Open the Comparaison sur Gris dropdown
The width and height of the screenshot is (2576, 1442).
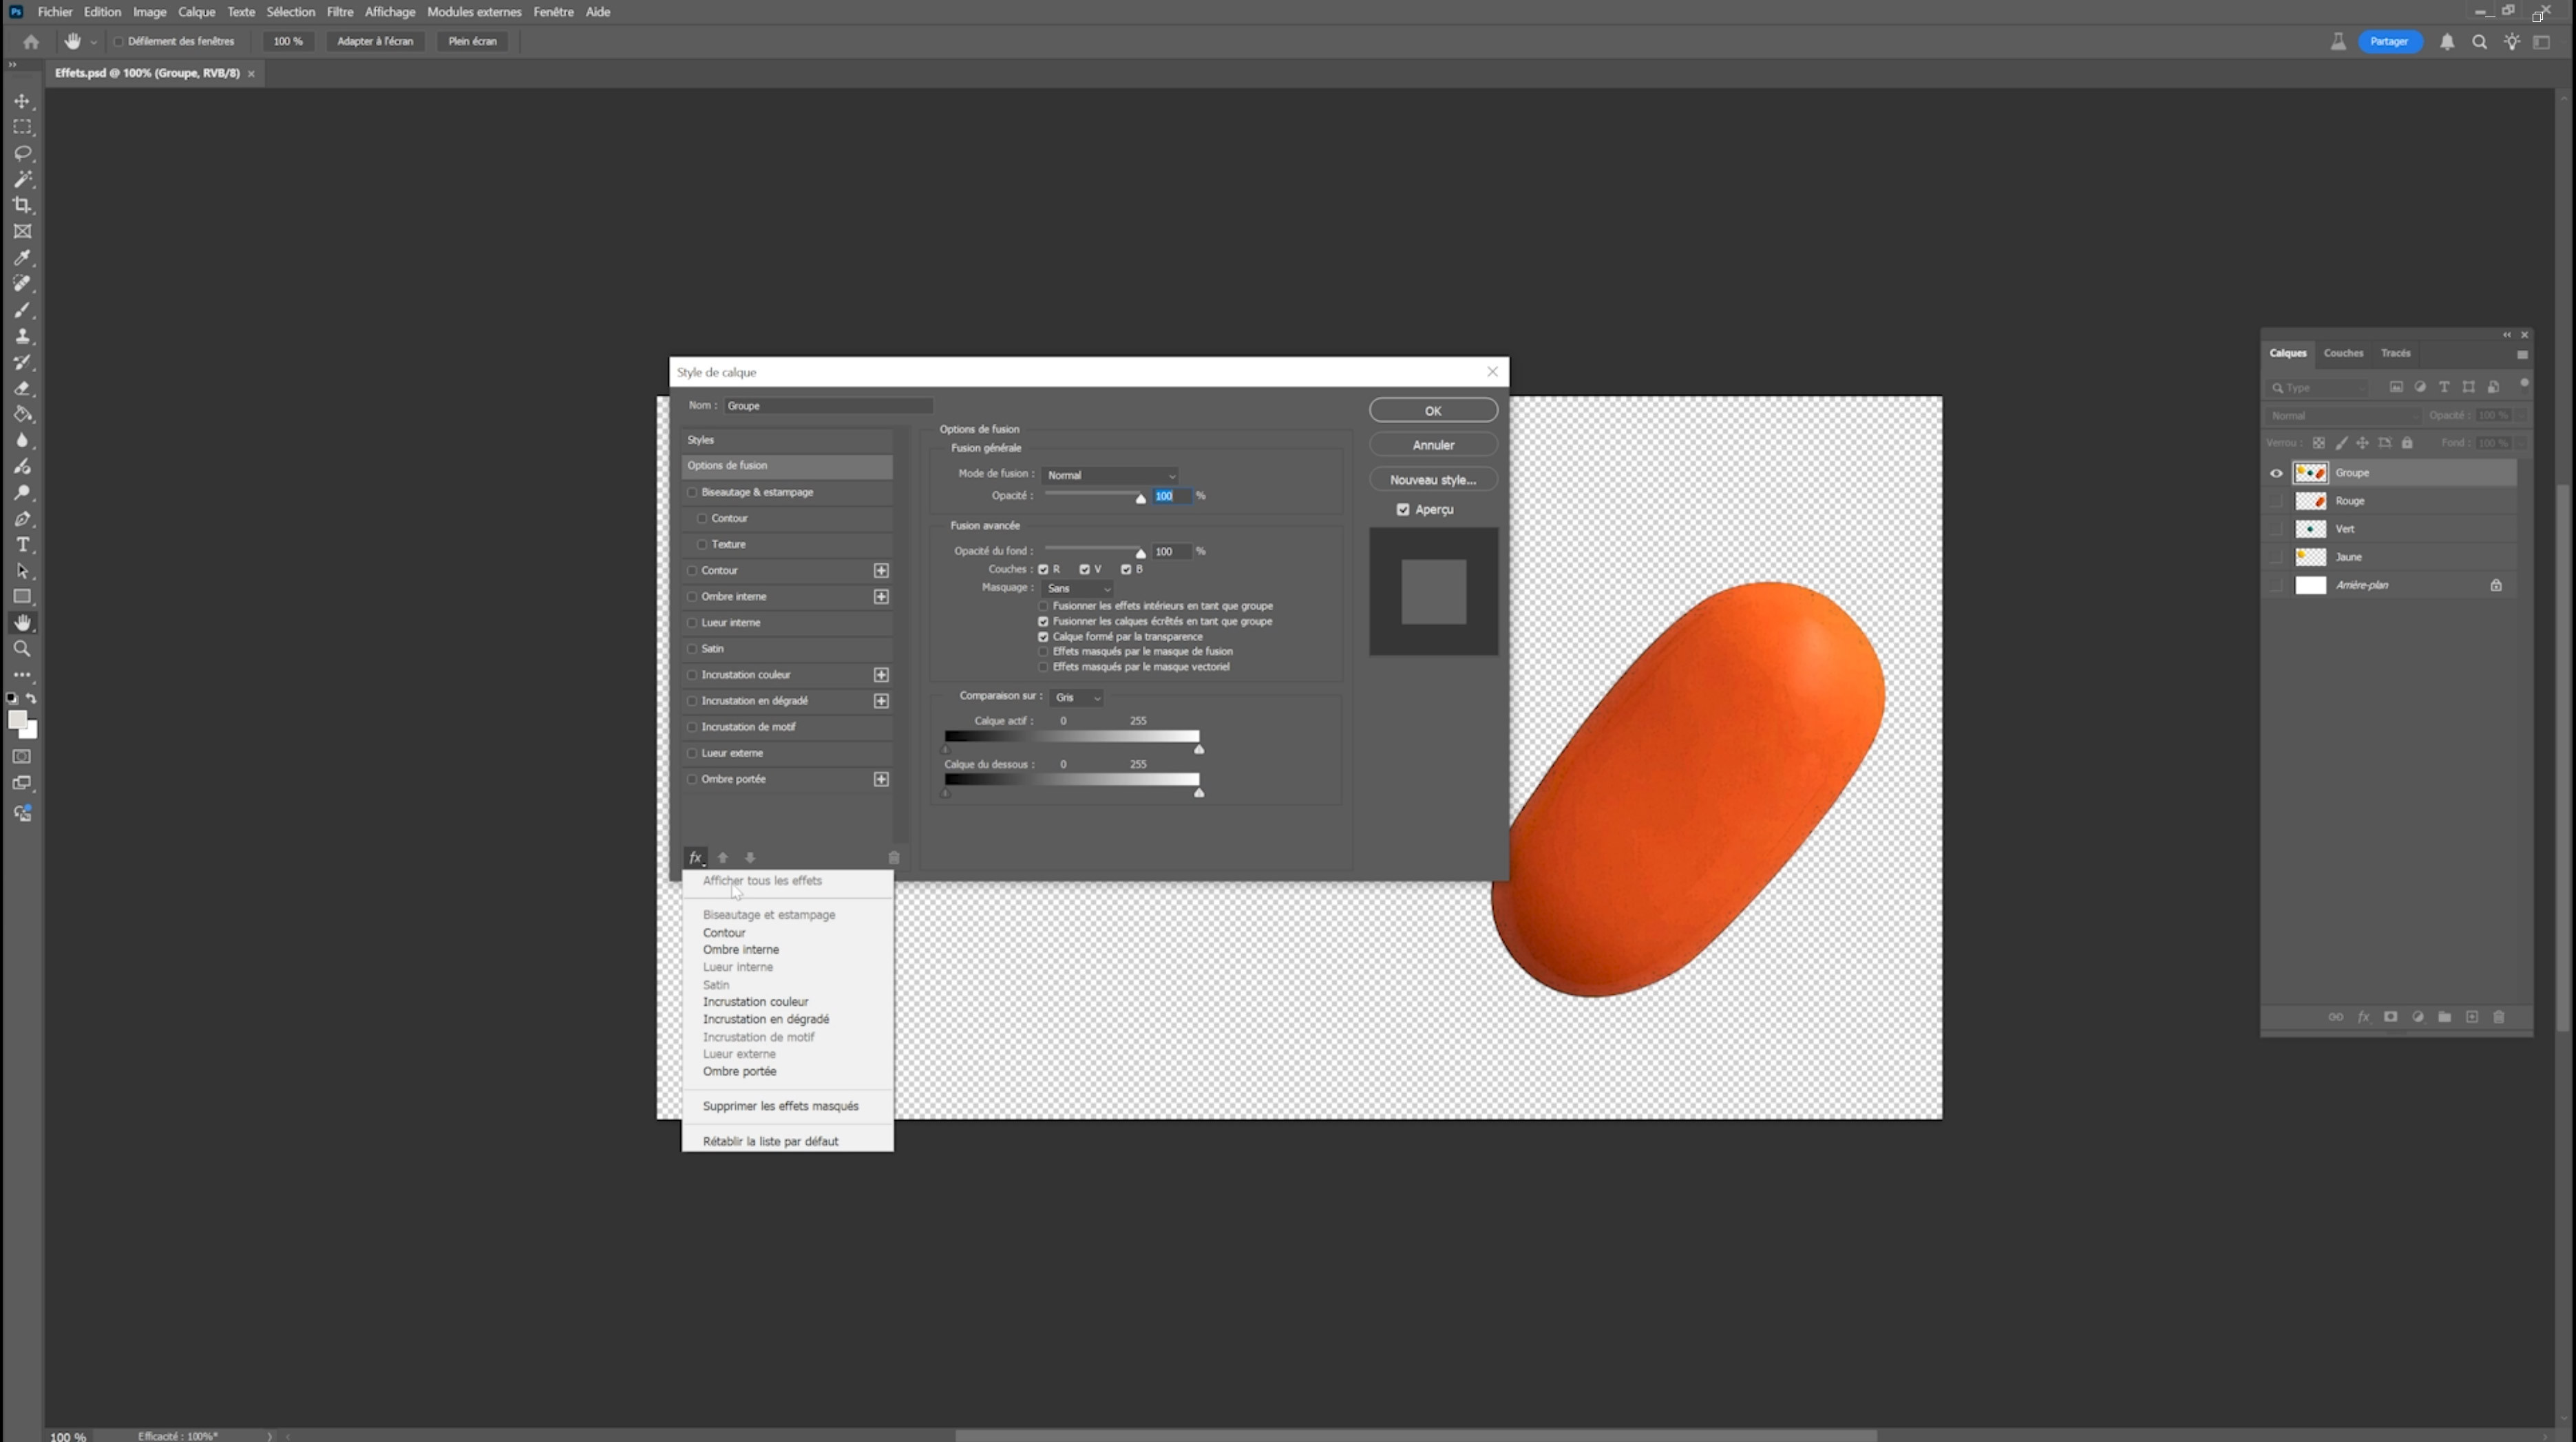point(1077,698)
